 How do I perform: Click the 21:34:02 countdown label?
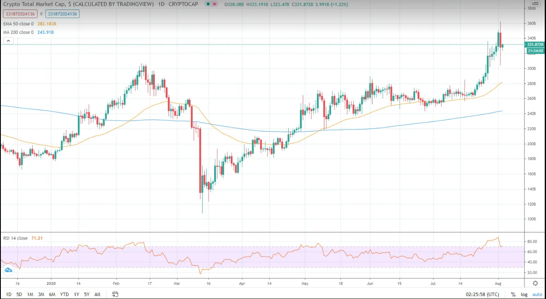coord(535,51)
